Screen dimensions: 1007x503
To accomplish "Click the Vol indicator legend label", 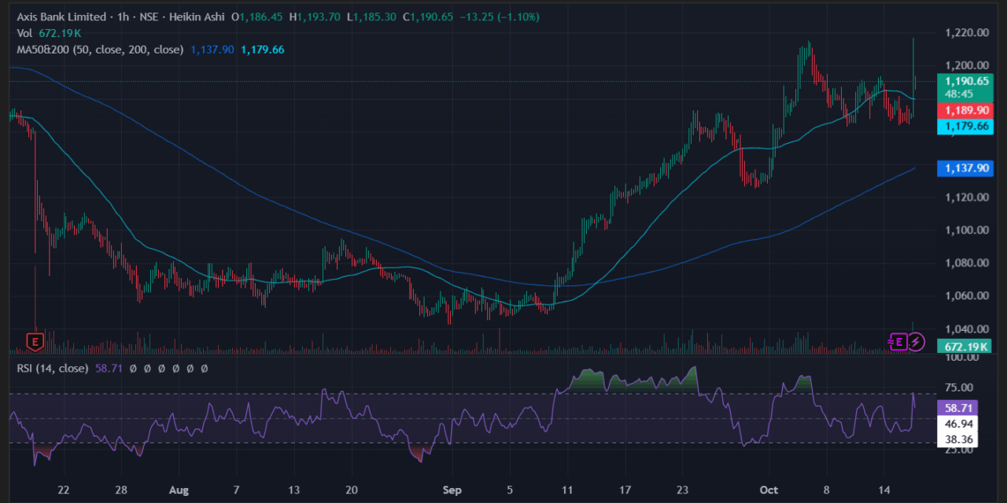I will pyautogui.click(x=25, y=33).
